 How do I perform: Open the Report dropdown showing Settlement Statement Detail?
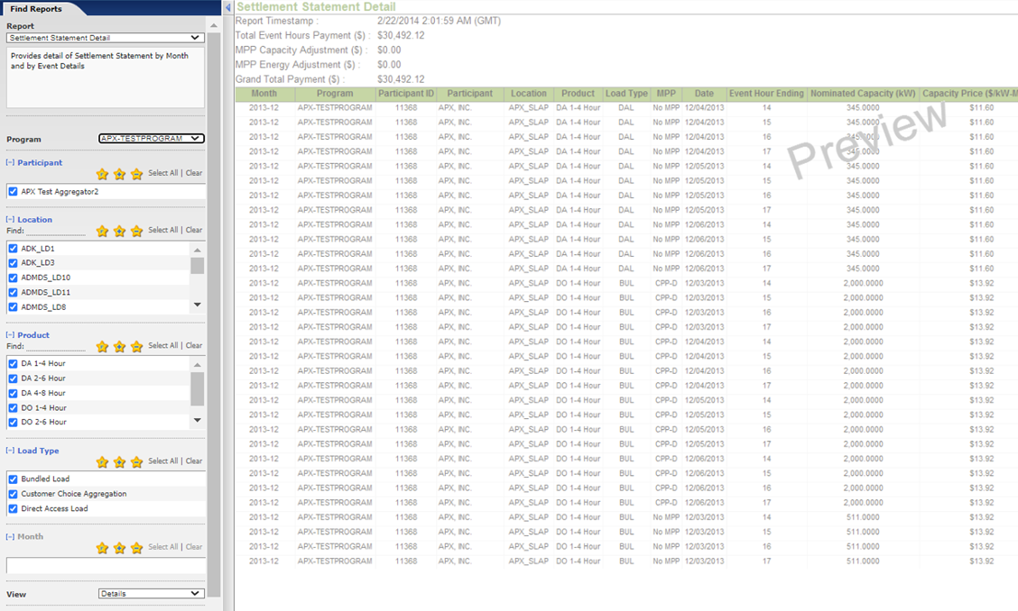pyautogui.click(x=103, y=38)
